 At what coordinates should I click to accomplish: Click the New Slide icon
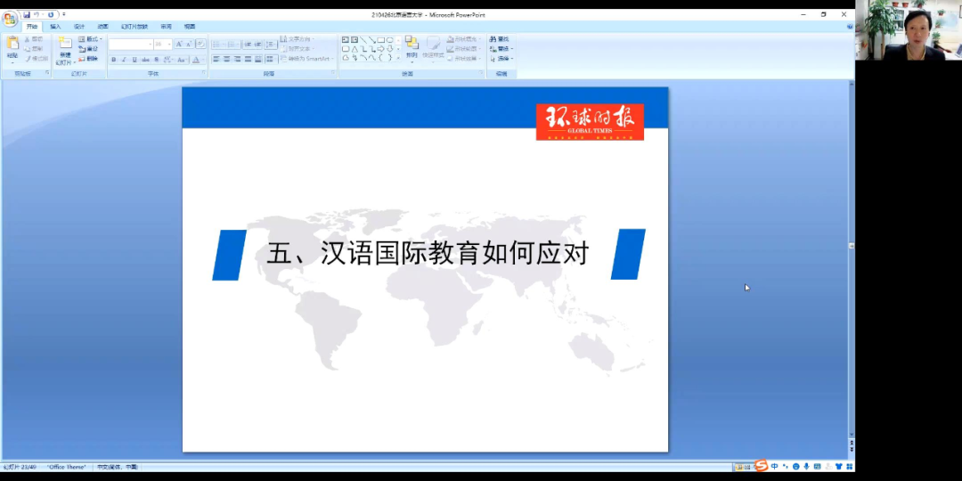click(x=65, y=45)
